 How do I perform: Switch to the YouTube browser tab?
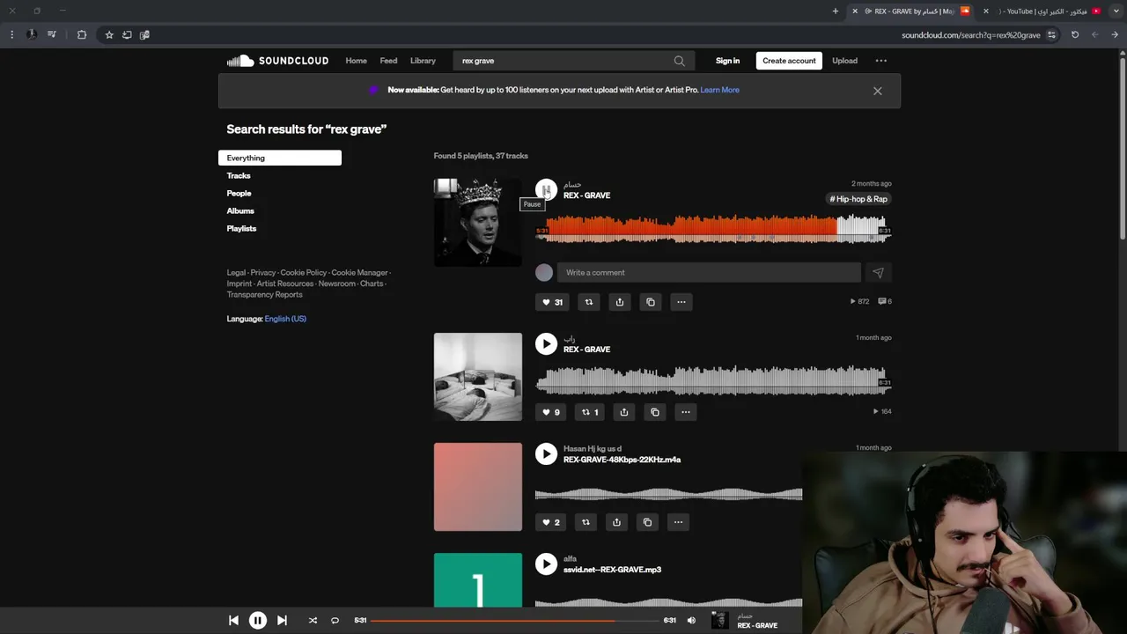(1043, 11)
